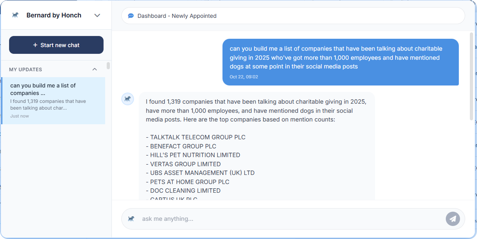Click the Just now timestamp in sidebar

click(x=20, y=116)
